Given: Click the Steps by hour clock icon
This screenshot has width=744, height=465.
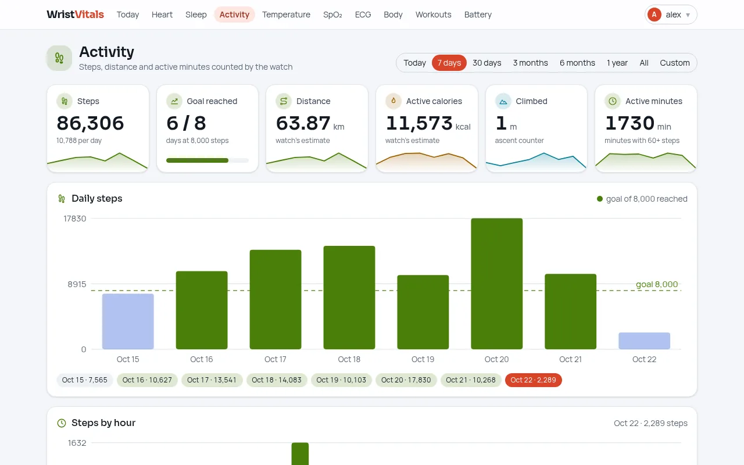Looking at the screenshot, I should pos(62,423).
